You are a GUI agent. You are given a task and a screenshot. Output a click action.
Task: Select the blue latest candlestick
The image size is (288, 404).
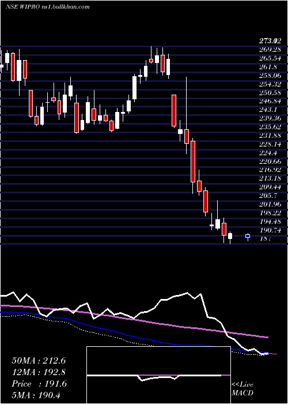(x=248, y=236)
